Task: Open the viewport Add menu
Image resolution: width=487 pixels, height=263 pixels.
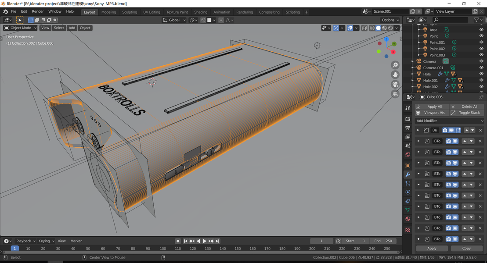Action: pos(72,28)
